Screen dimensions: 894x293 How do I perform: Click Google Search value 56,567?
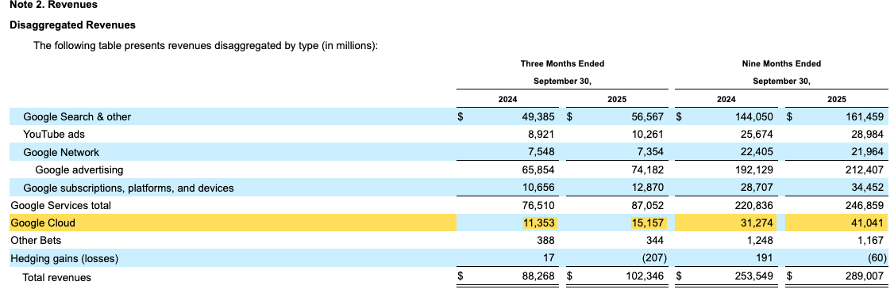(x=648, y=116)
